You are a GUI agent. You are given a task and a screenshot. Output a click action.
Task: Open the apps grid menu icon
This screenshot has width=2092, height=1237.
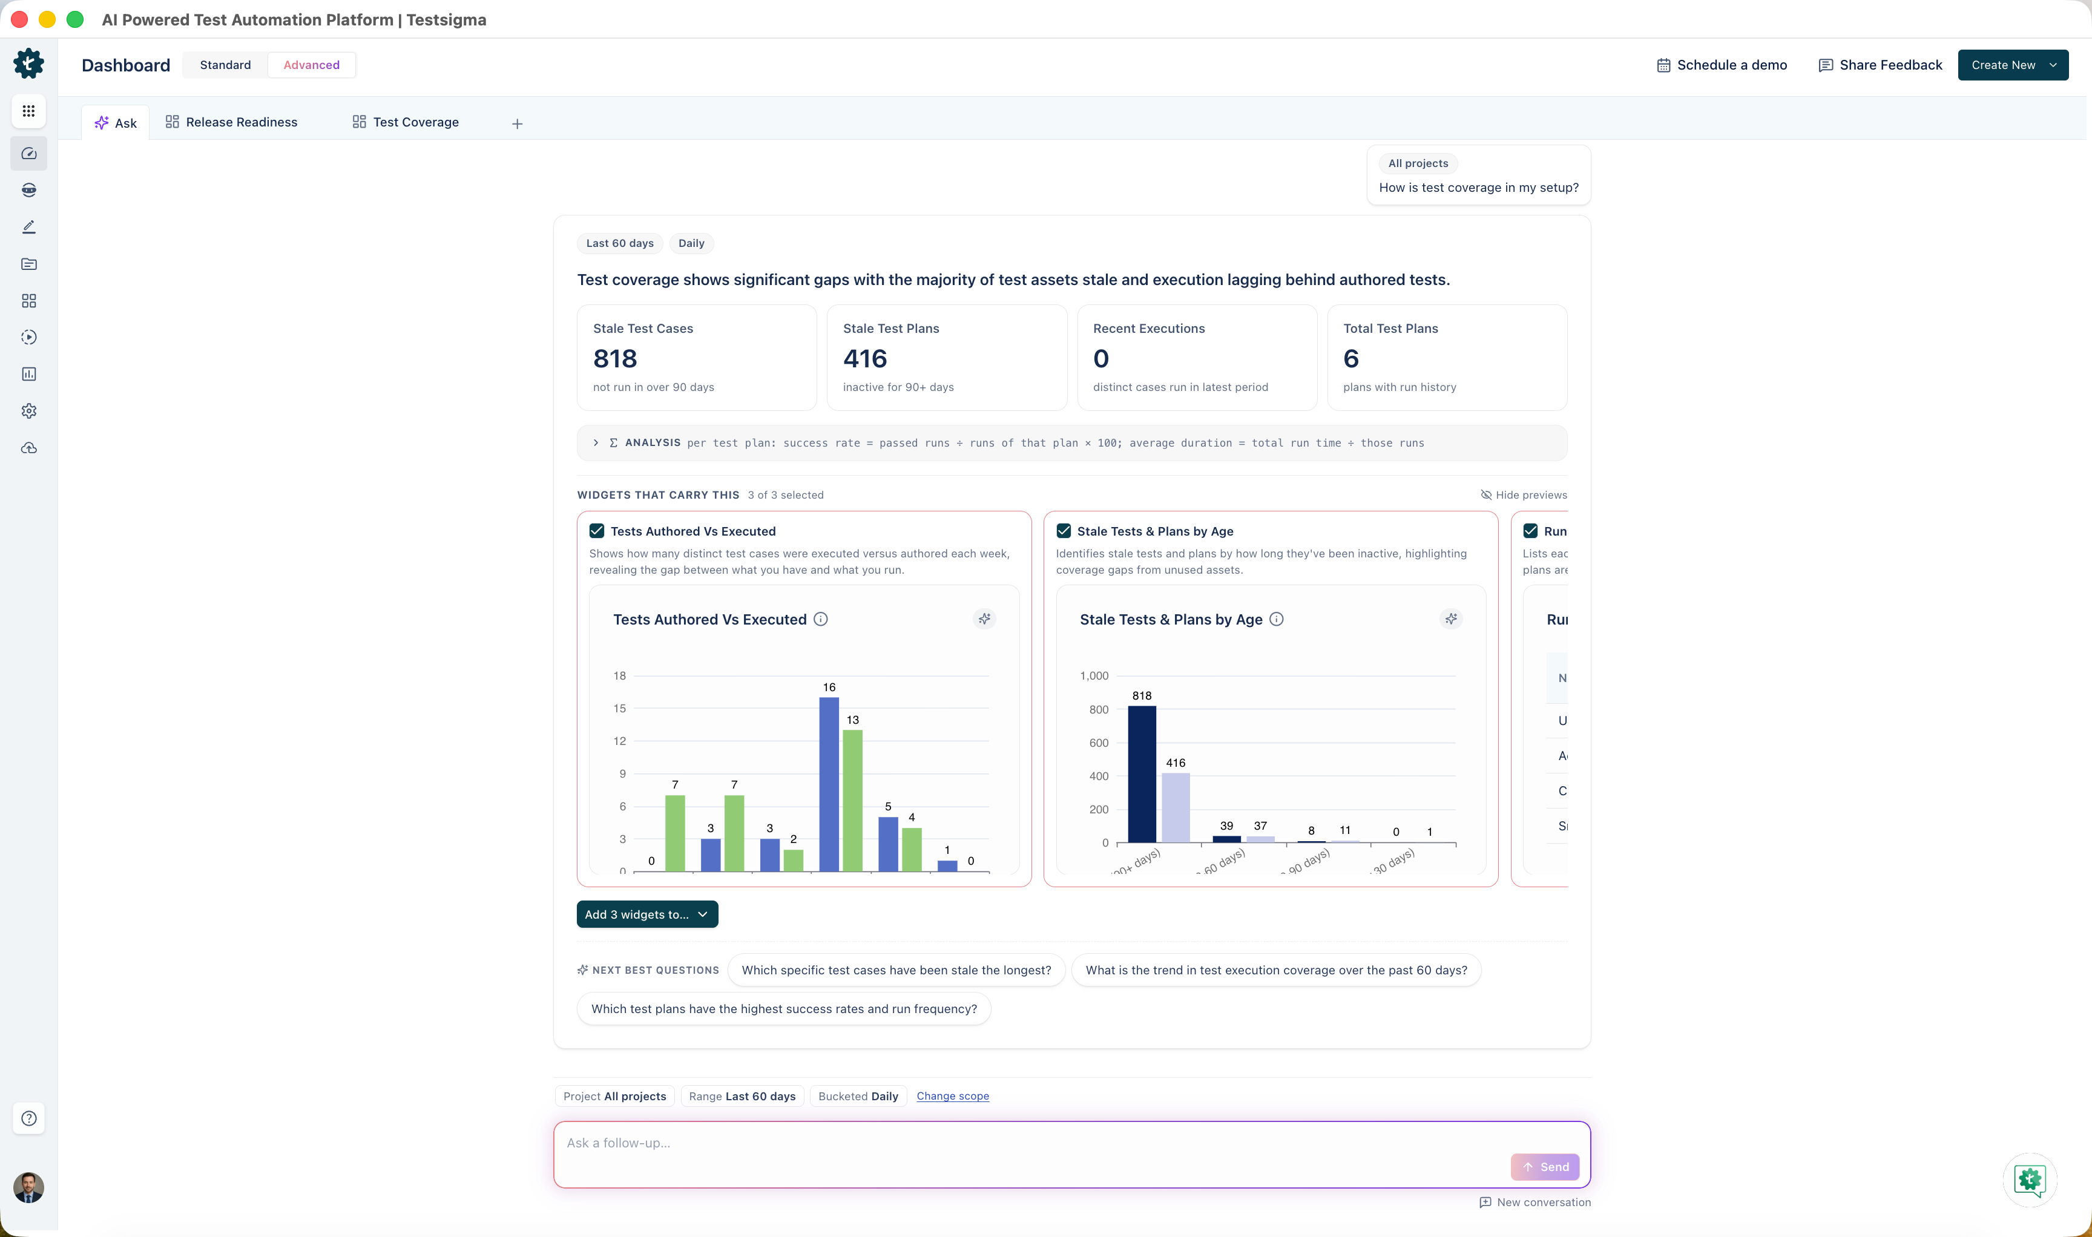pos(28,111)
